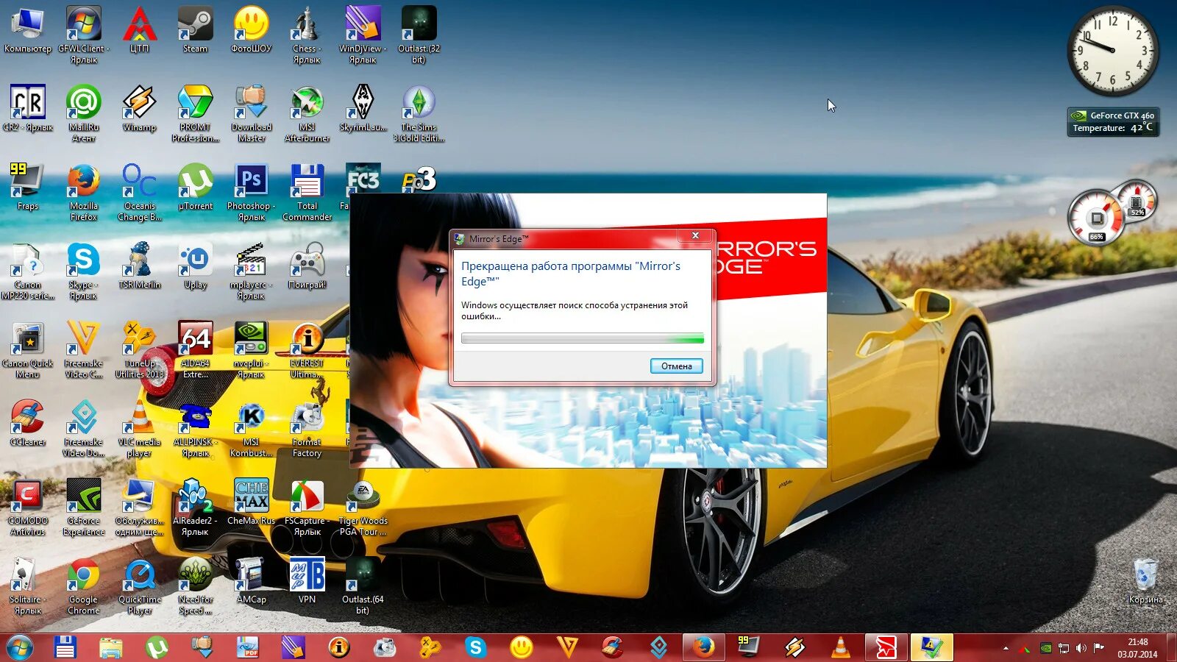The width and height of the screenshot is (1177, 662).
Task: Select the Поиграй! gamepad icon
Action: 307,266
